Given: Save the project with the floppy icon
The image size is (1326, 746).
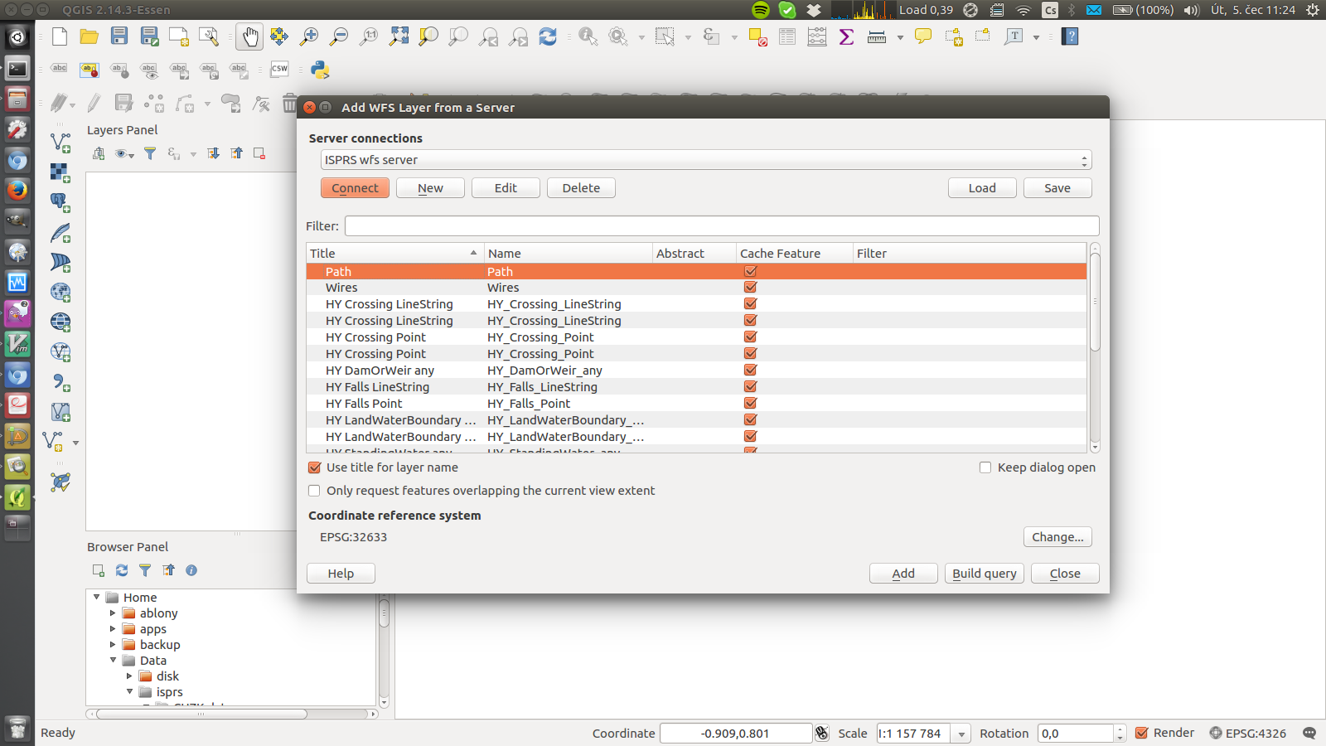Looking at the screenshot, I should coord(119,36).
